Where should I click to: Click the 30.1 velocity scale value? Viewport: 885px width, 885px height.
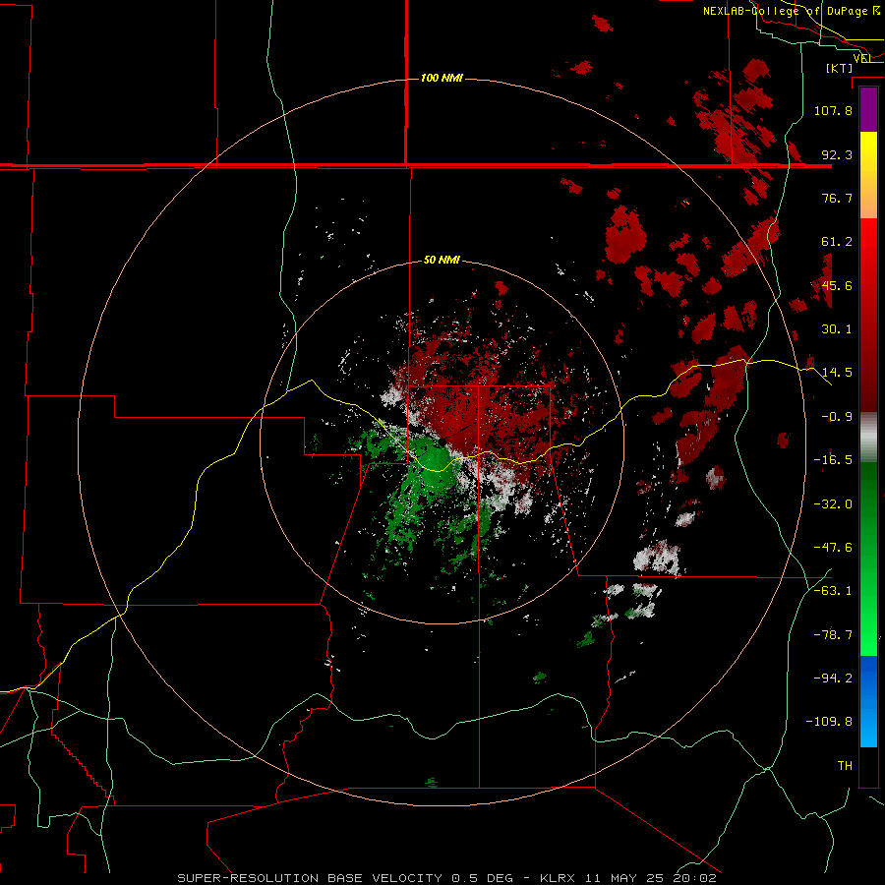point(837,329)
